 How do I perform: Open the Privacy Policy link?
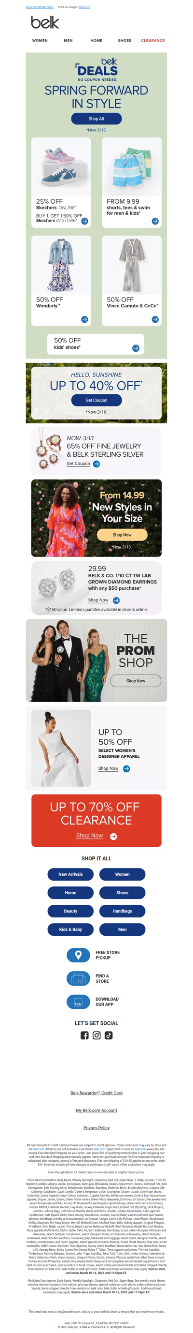(96, 1127)
